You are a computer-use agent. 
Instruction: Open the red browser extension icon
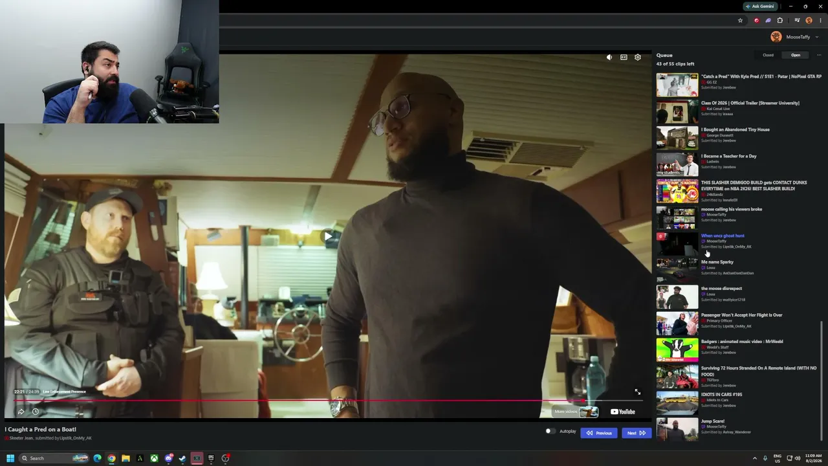(756, 21)
